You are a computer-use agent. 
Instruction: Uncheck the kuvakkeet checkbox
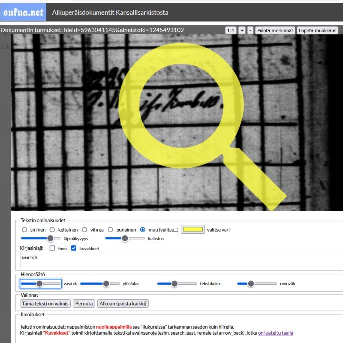[x=74, y=248]
